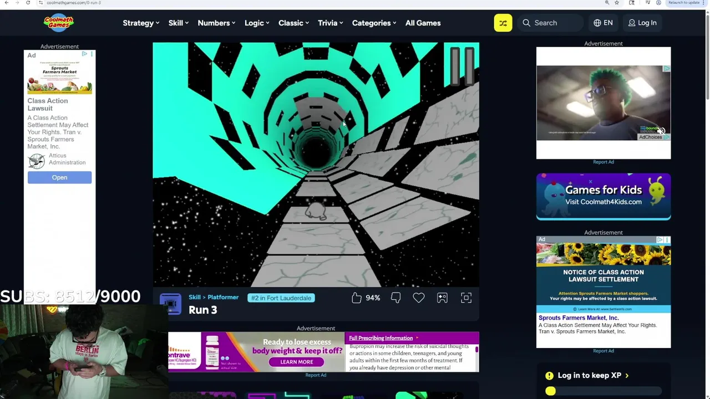Unmute the video ad speaker icon
The height and width of the screenshot is (399, 710).
661,131
